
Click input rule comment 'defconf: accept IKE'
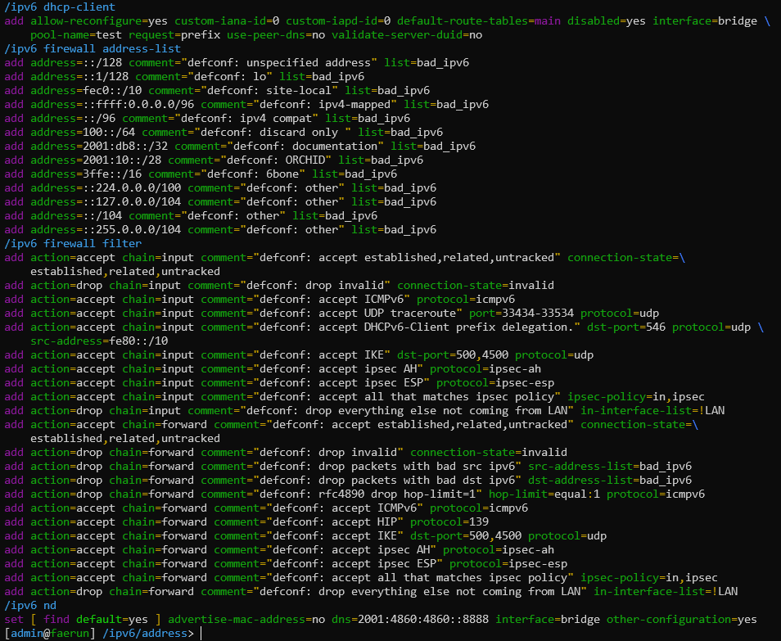click(322, 355)
